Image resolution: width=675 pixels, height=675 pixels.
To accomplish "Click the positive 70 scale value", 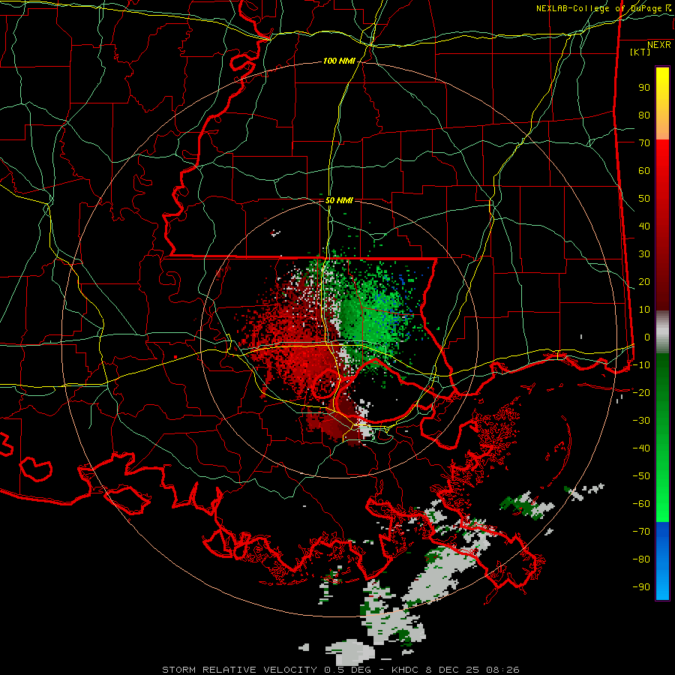I will [644, 143].
